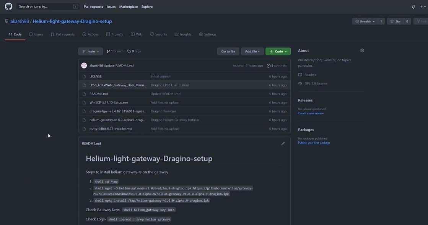Open Dragino LPS8 User manual commit message
Viewport: 428px width, 225px height.
coord(170,85)
